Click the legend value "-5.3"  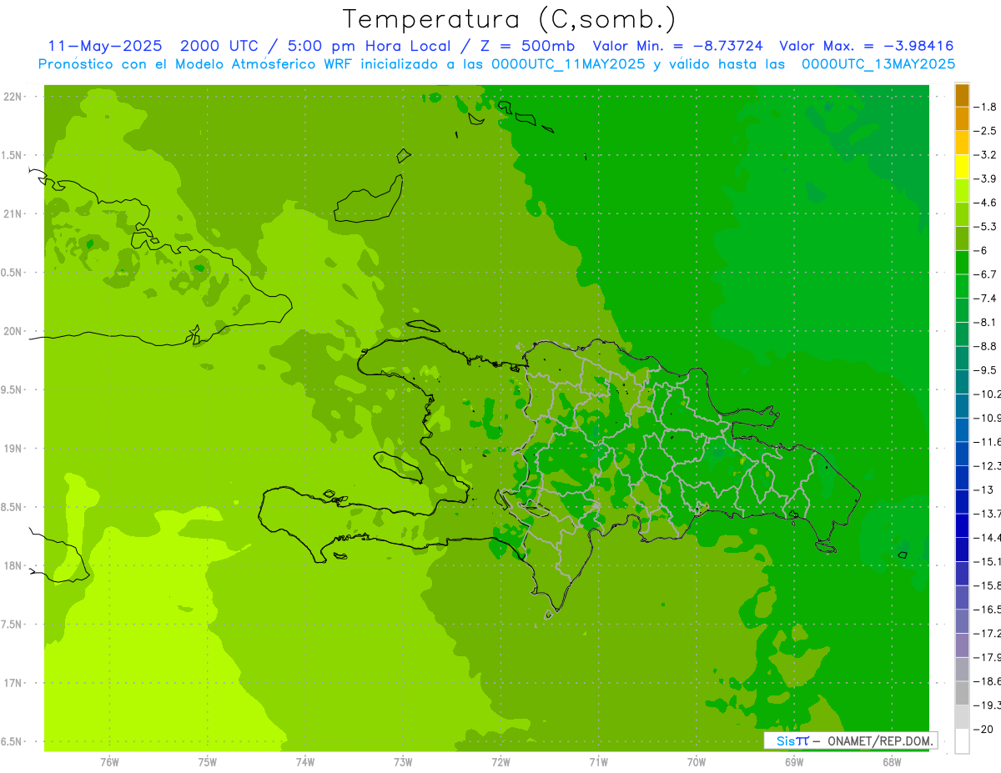point(986,227)
